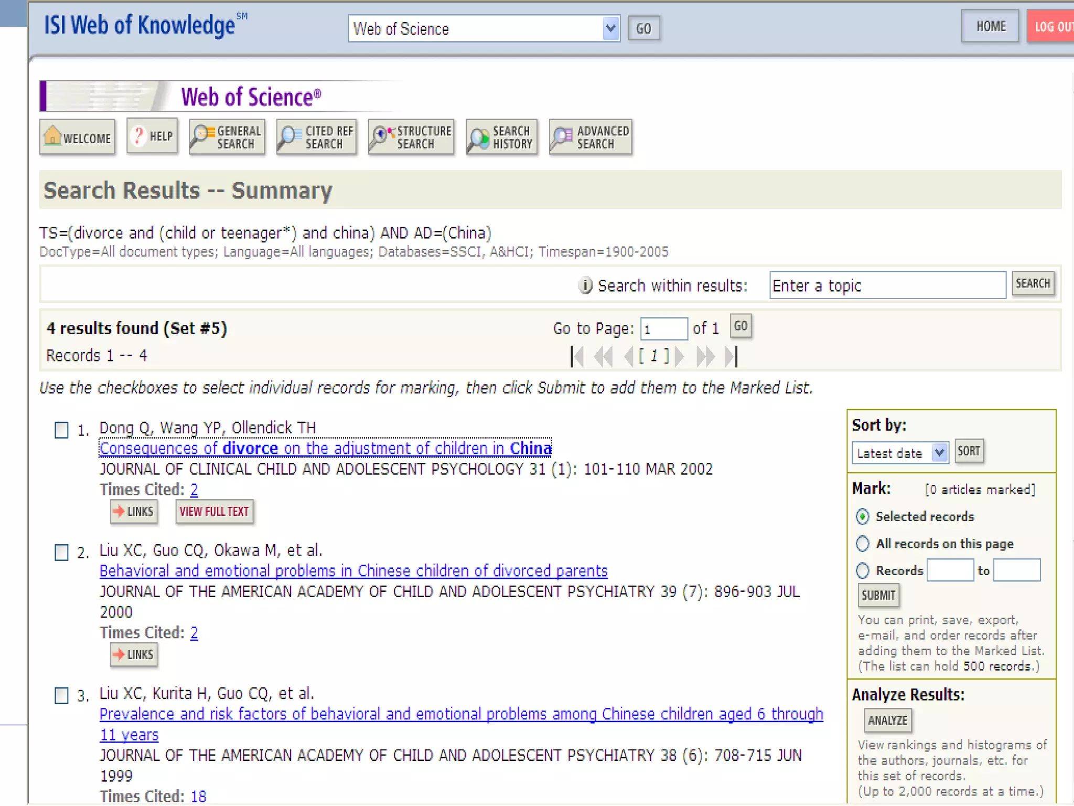Open 'Consequences of divorce' article link
The height and width of the screenshot is (806, 1074).
325,448
